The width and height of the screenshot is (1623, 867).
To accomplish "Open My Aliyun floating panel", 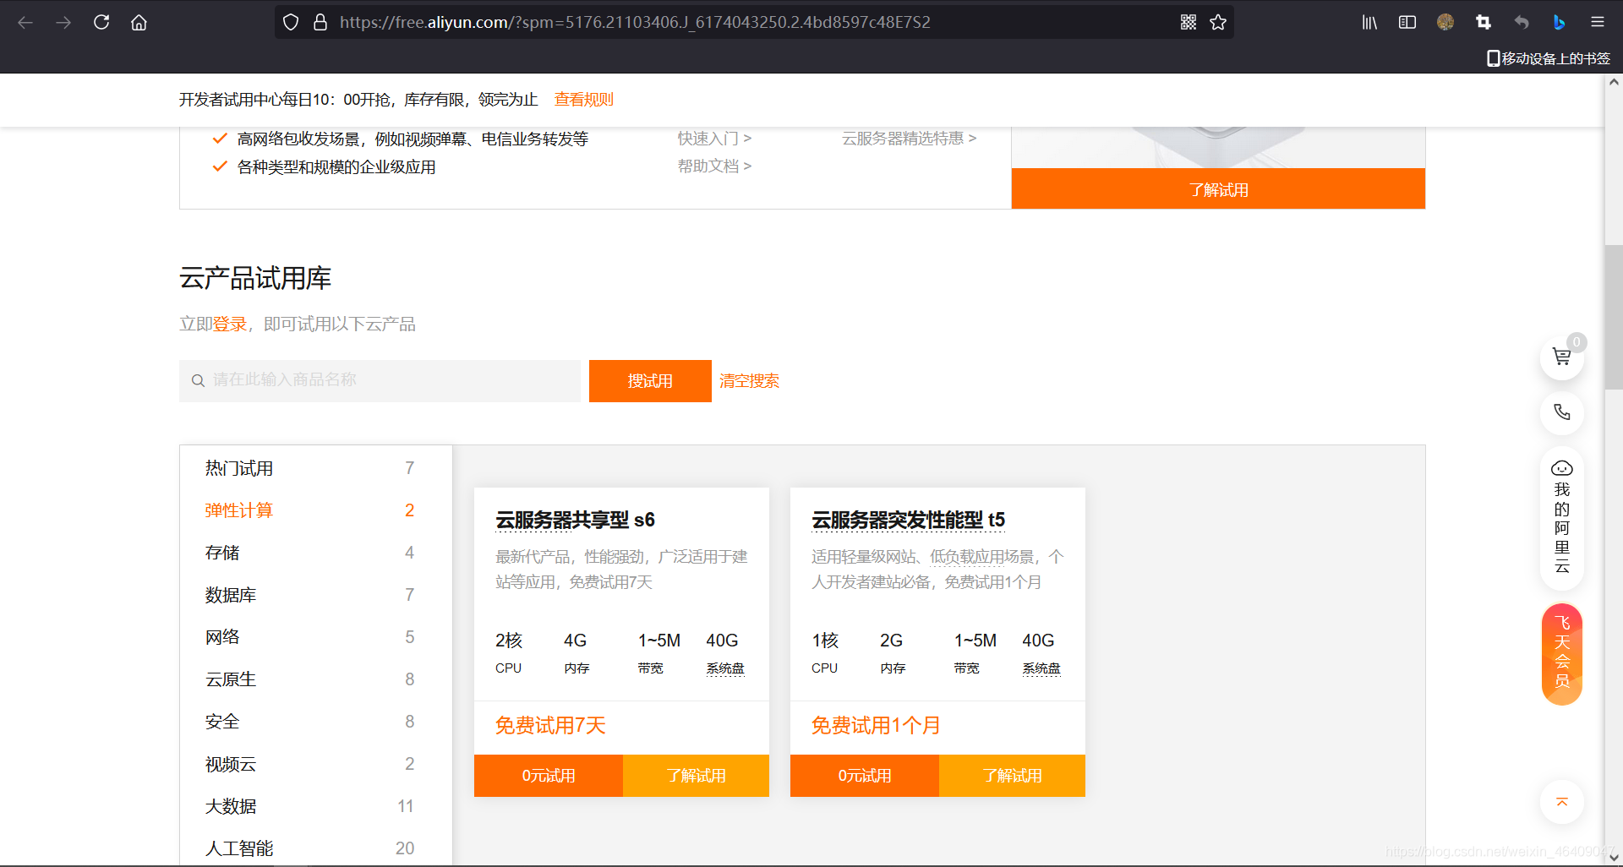I will coord(1562,518).
